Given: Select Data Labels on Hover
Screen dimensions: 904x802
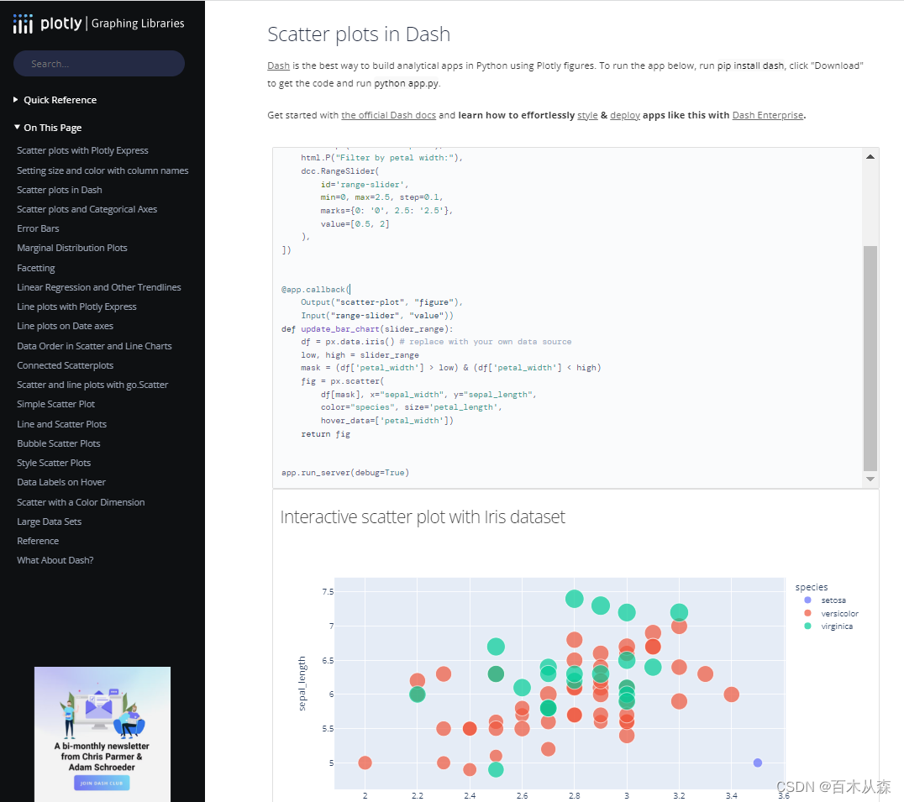Looking at the screenshot, I should pyautogui.click(x=61, y=482).
